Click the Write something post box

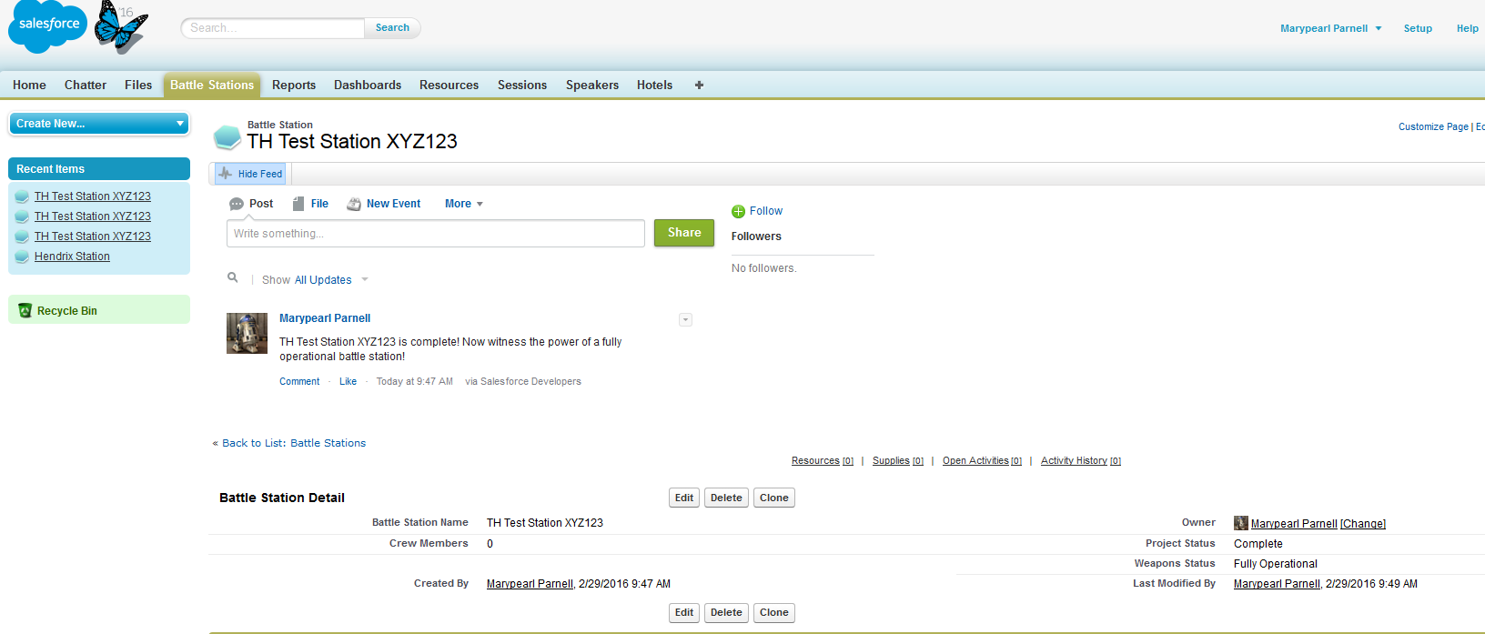coord(436,233)
